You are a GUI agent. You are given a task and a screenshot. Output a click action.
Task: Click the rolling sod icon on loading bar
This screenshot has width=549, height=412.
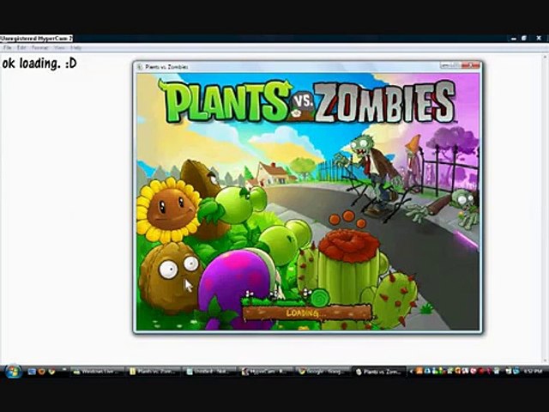pos(320,297)
